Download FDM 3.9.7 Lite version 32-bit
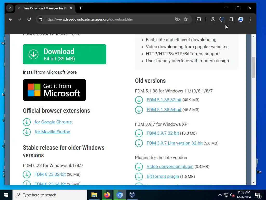This screenshot has width=266, height=200. pos(175,143)
